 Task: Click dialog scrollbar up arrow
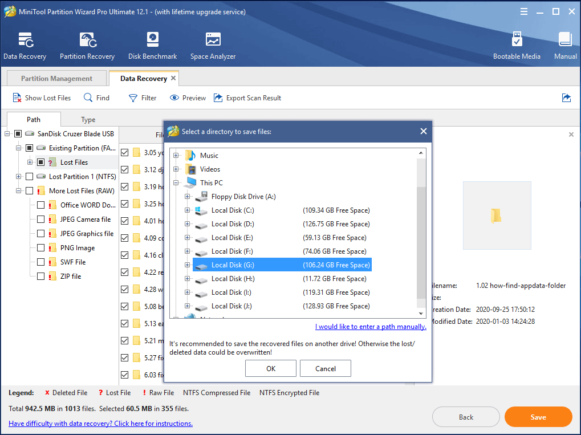[421, 153]
